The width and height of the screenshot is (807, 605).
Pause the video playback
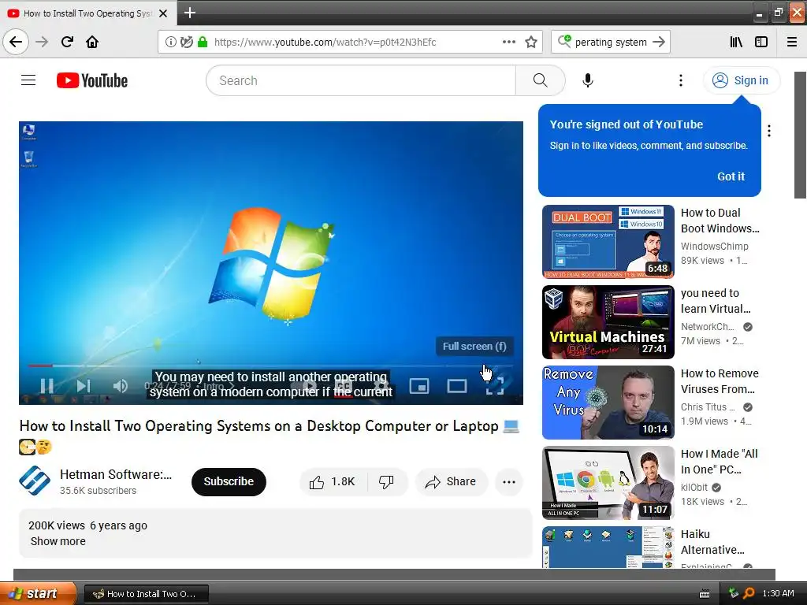click(46, 386)
